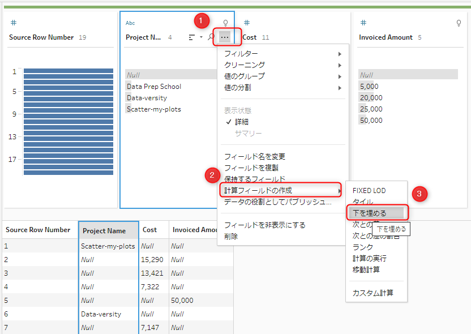Click the search magnifier icon in Project Name card
Screen dimensions: 471x334
pos(211,37)
